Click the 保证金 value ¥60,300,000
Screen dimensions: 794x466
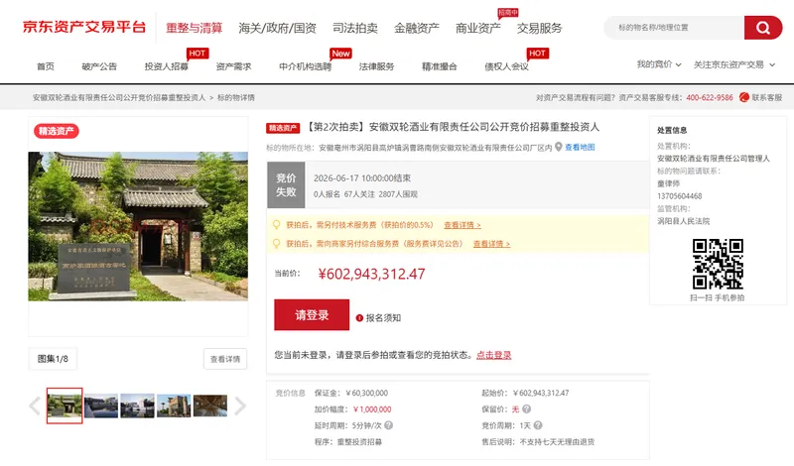coord(366,393)
